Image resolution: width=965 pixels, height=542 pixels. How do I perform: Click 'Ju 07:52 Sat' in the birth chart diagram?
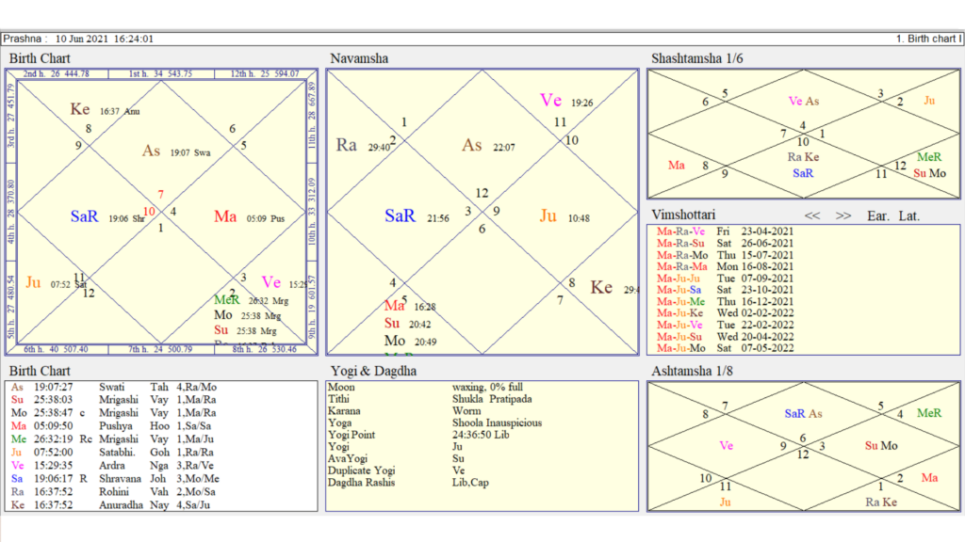coord(56,282)
